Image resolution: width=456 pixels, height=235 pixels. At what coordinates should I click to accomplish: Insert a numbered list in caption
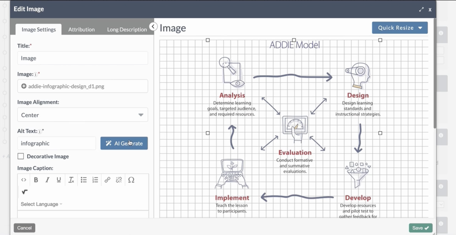(95, 180)
